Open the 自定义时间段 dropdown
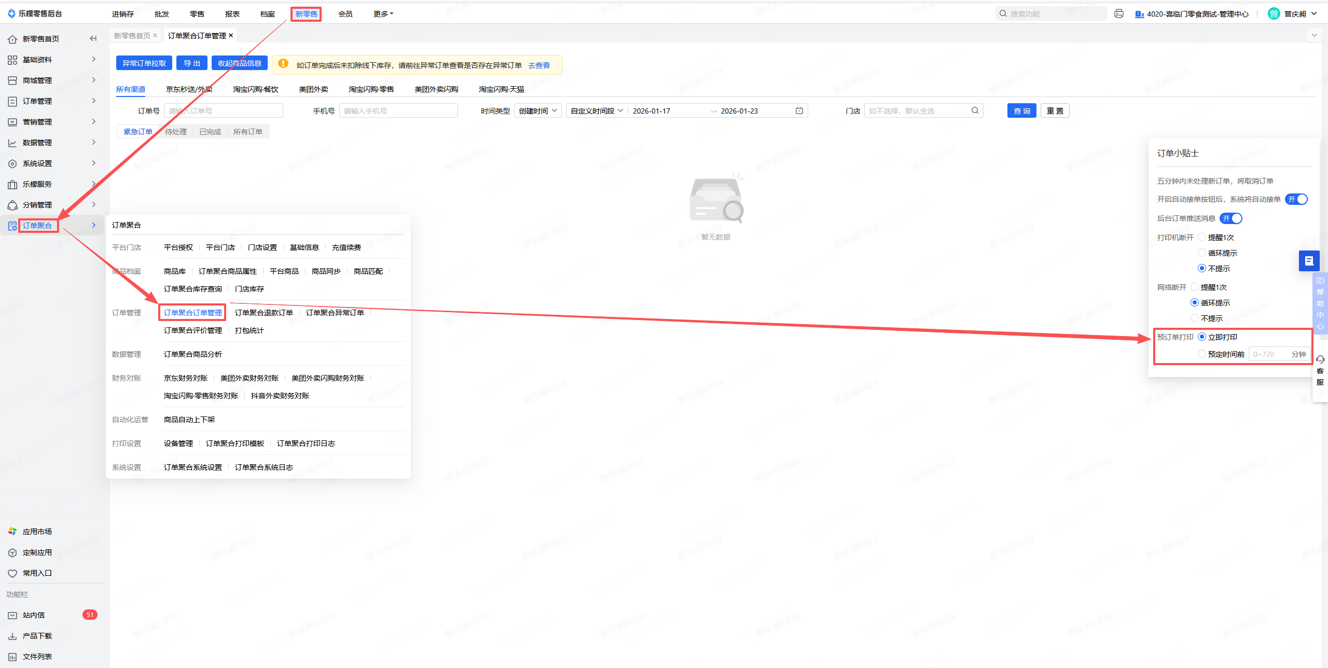The width and height of the screenshot is (1328, 668). tap(597, 111)
